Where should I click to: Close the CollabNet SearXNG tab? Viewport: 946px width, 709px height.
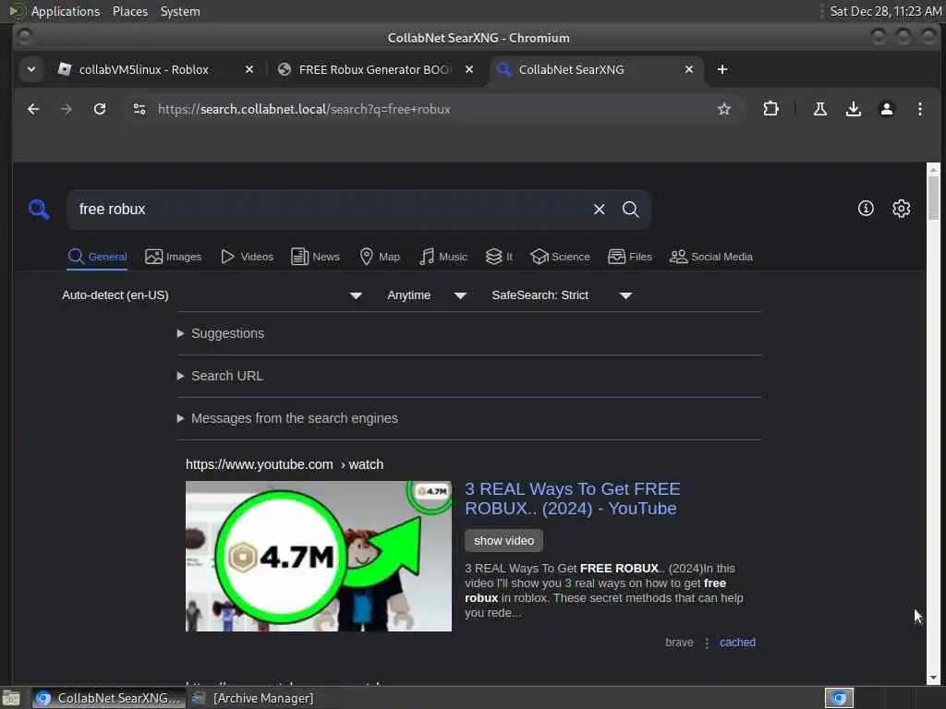(689, 69)
